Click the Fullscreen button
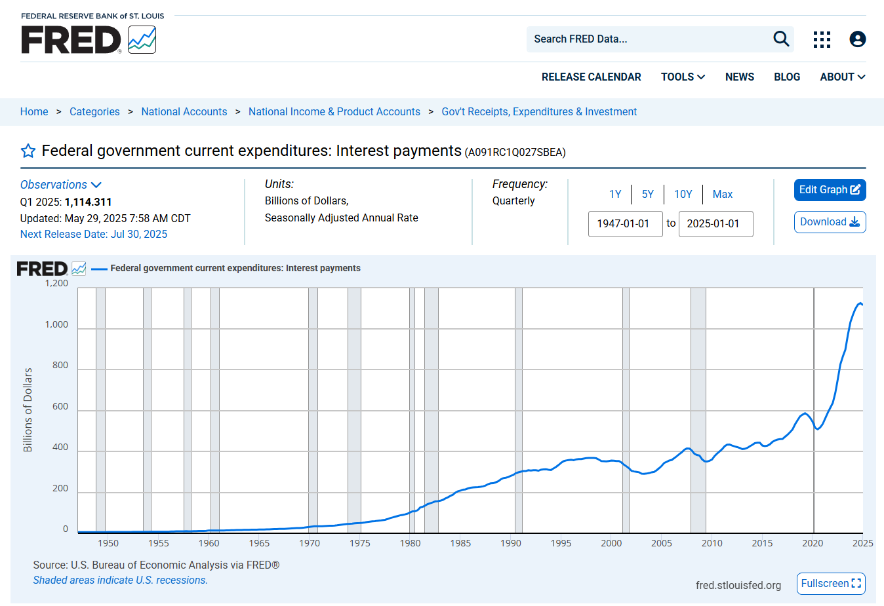The width and height of the screenshot is (884, 606). point(831,584)
